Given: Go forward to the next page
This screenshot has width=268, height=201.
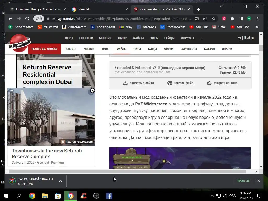Looking at the screenshot, I should coord(19,19).
